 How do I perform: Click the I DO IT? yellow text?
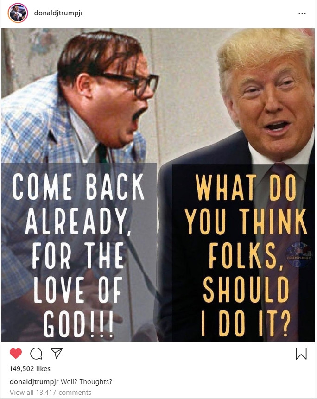pos(246,323)
